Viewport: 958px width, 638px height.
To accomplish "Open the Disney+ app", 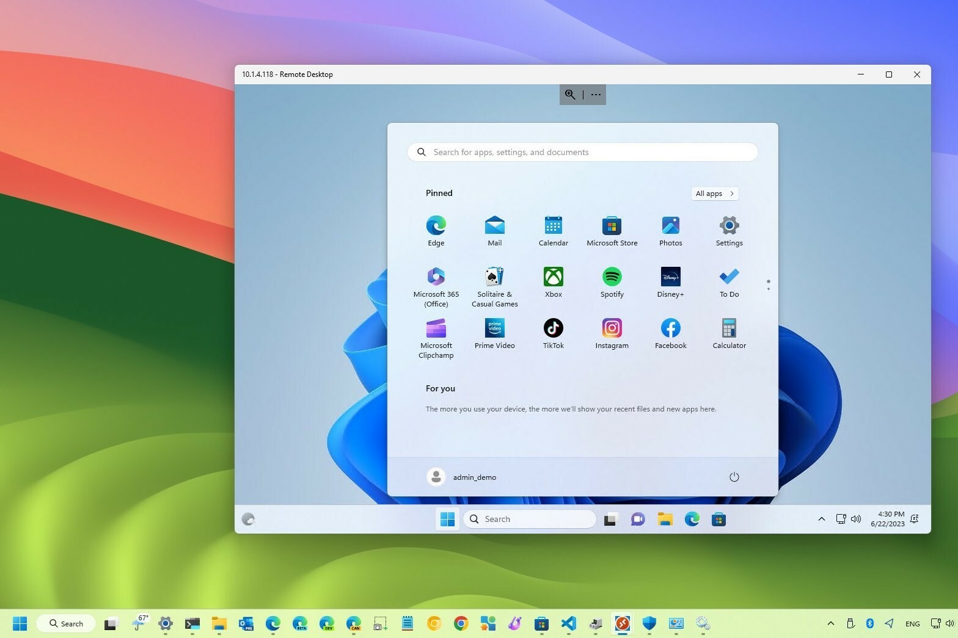I will tap(670, 282).
